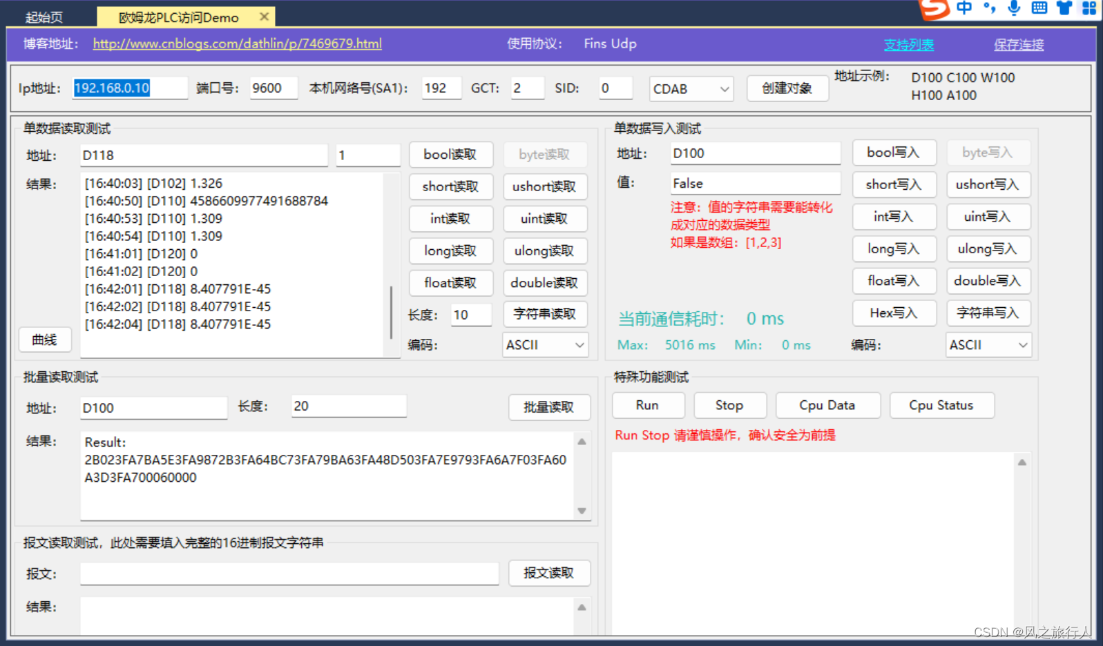Click the long读取 button
Viewport: 1103px width, 646px height.
click(450, 251)
